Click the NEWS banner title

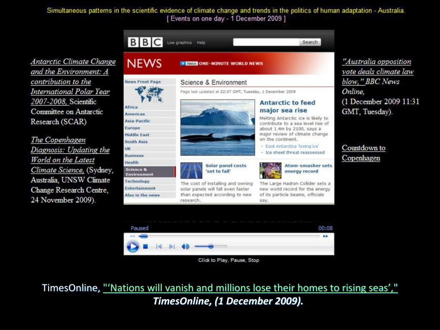click(x=144, y=64)
